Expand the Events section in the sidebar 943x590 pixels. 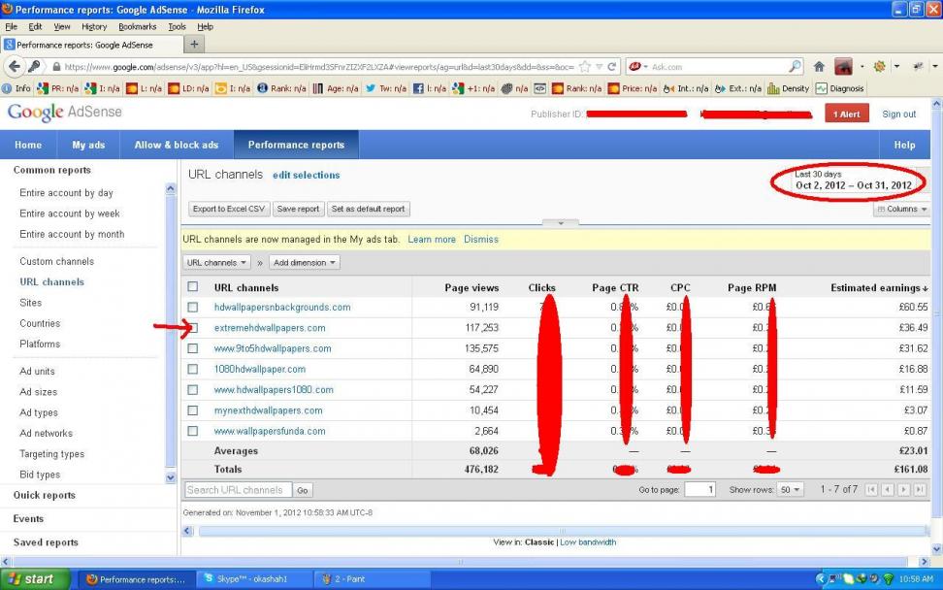(28, 518)
